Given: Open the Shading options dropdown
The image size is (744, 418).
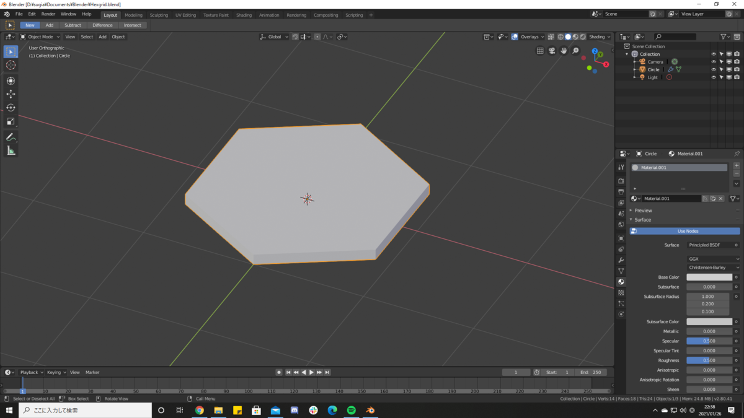Looking at the screenshot, I should tap(600, 37).
